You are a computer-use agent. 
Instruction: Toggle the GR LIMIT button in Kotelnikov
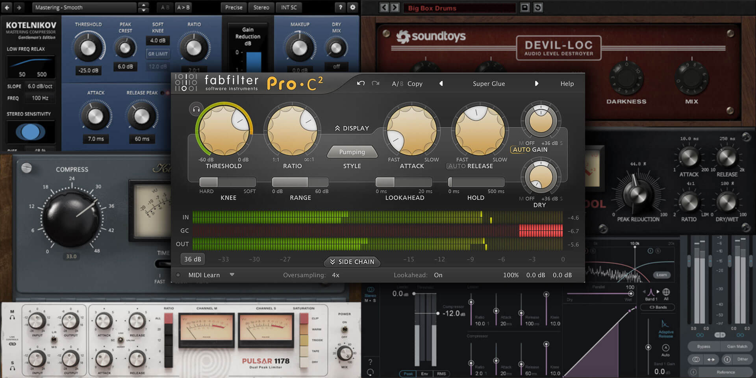click(x=158, y=54)
